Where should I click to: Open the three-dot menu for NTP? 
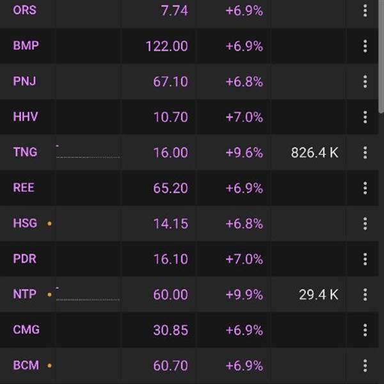[x=365, y=294]
